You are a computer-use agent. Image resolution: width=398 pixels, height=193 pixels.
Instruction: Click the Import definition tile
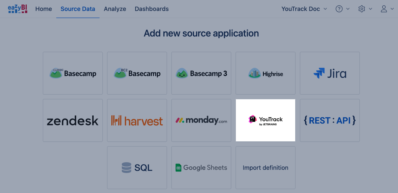pos(265,167)
